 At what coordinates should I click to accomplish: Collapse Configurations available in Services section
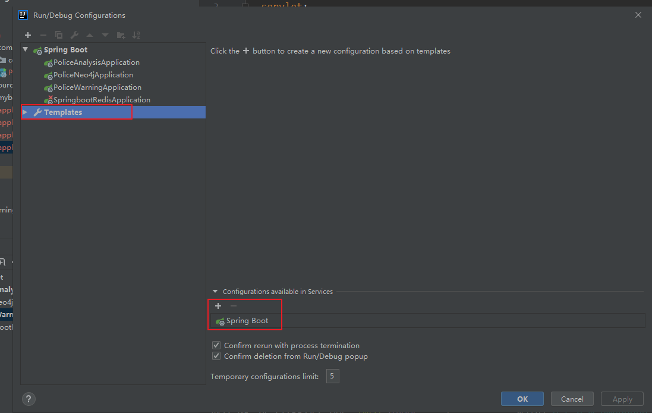(x=215, y=292)
